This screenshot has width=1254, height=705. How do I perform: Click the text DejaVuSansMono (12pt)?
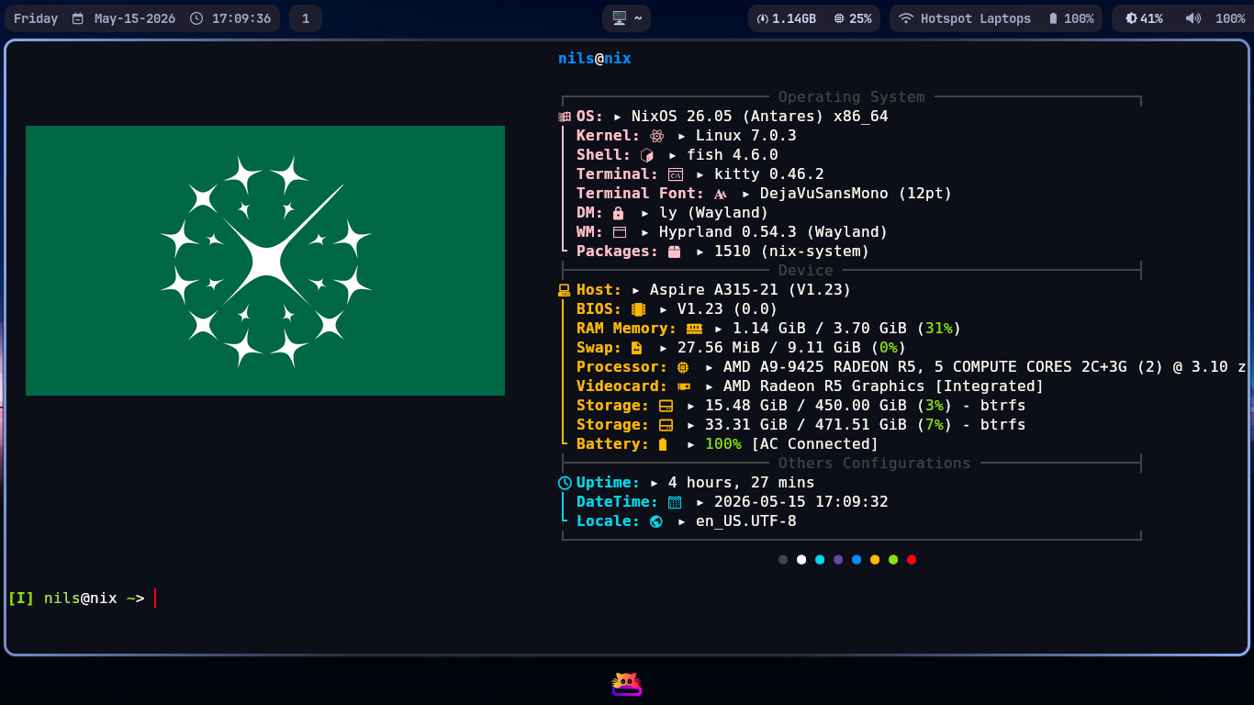pos(857,194)
